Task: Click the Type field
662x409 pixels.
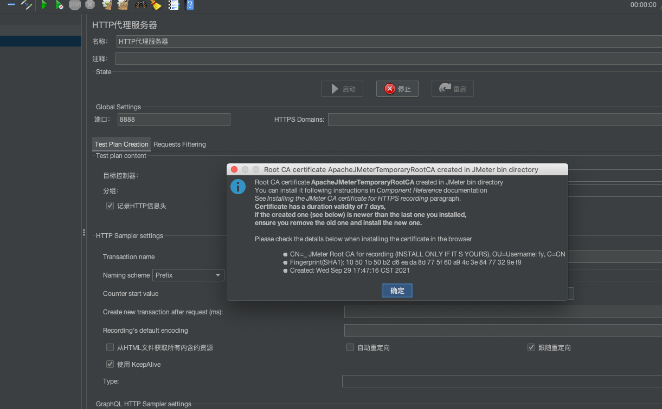Action: point(502,381)
